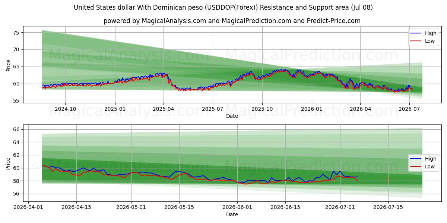This screenshot has width=447, height=223.
Task: Click the 'Date' label under the bottom chart
Action: coord(232,214)
